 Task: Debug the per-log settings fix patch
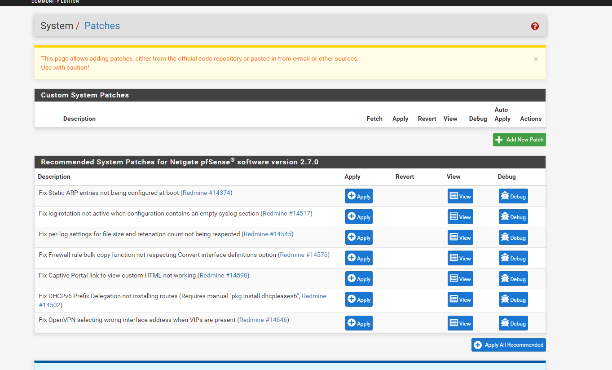513,238
